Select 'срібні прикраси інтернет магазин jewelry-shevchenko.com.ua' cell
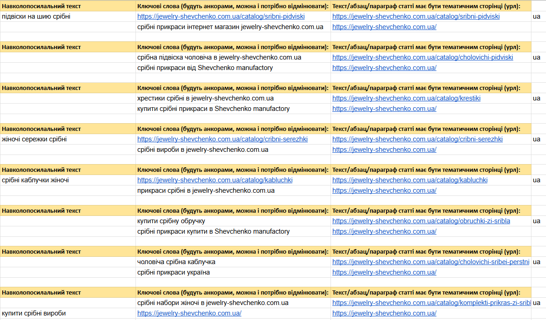This screenshot has height=320, width=546. tap(233, 27)
